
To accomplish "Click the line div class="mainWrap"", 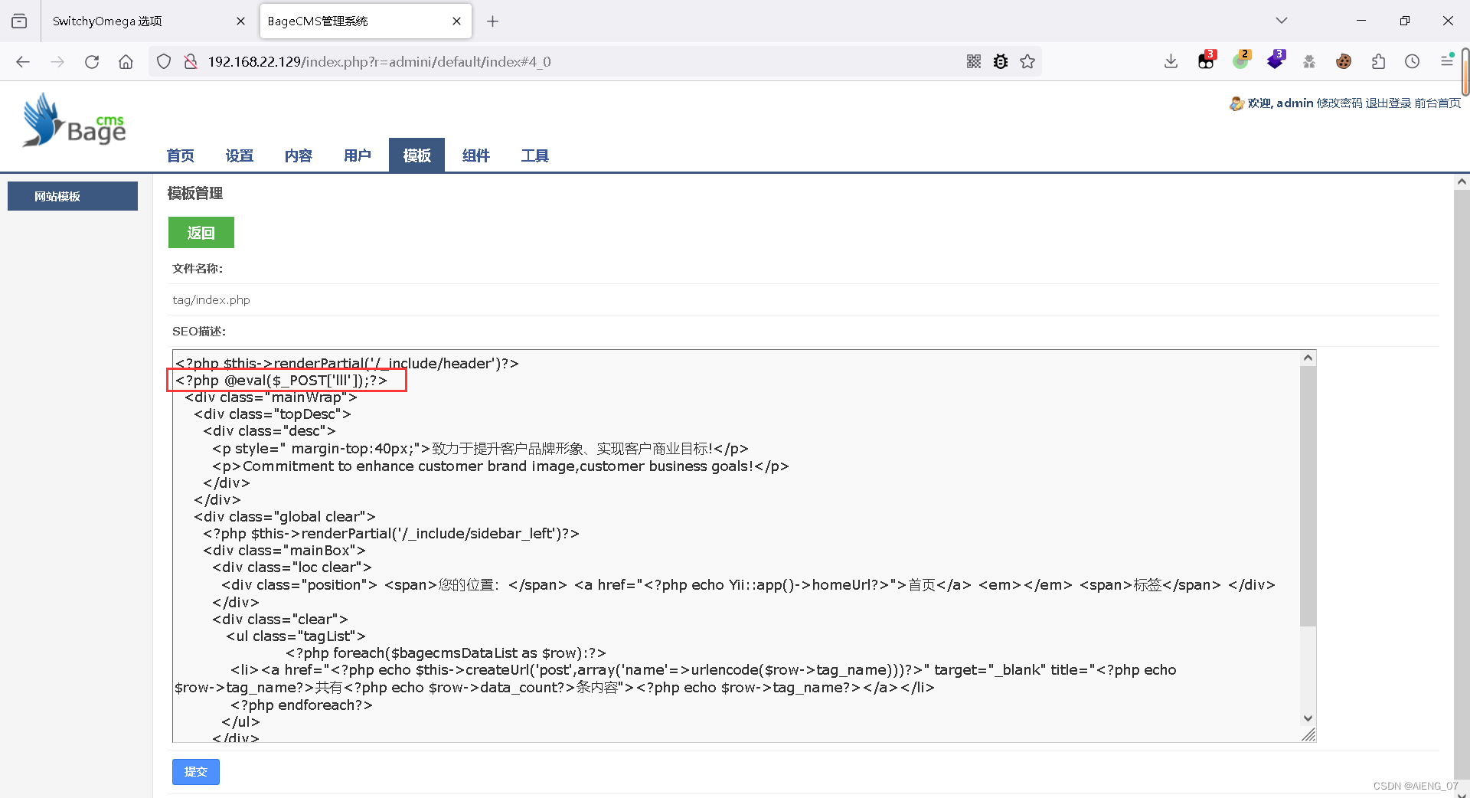I will click(x=270, y=397).
